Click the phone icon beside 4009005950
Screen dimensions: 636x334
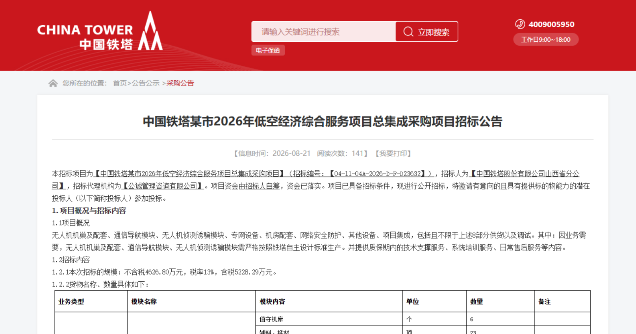point(520,24)
